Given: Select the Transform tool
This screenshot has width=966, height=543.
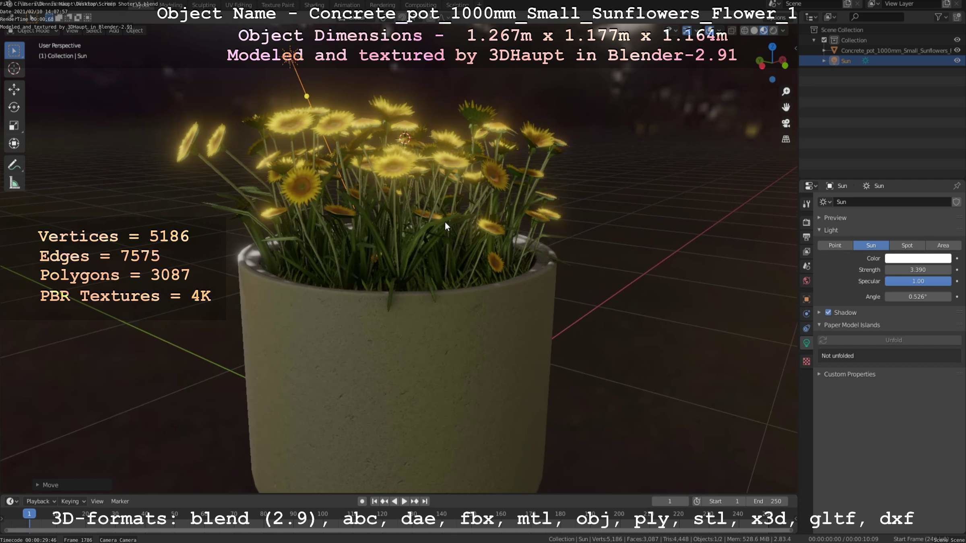Looking at the screenshot, I should click(14, 144).
